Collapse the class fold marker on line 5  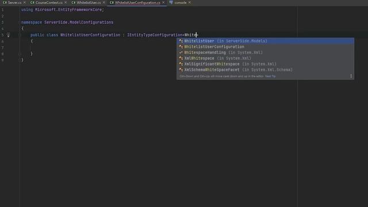pos(20,35)
